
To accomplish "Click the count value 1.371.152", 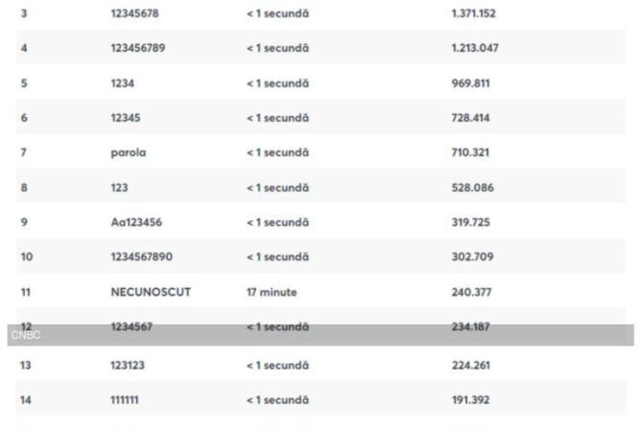I will (x=474, y=15).
